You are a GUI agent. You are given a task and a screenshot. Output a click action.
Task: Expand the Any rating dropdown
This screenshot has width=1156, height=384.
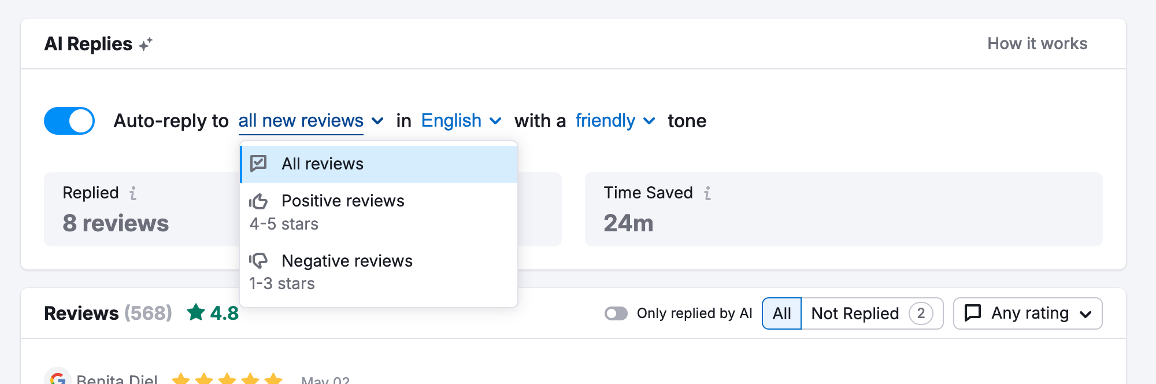(x=1028, y=313)
